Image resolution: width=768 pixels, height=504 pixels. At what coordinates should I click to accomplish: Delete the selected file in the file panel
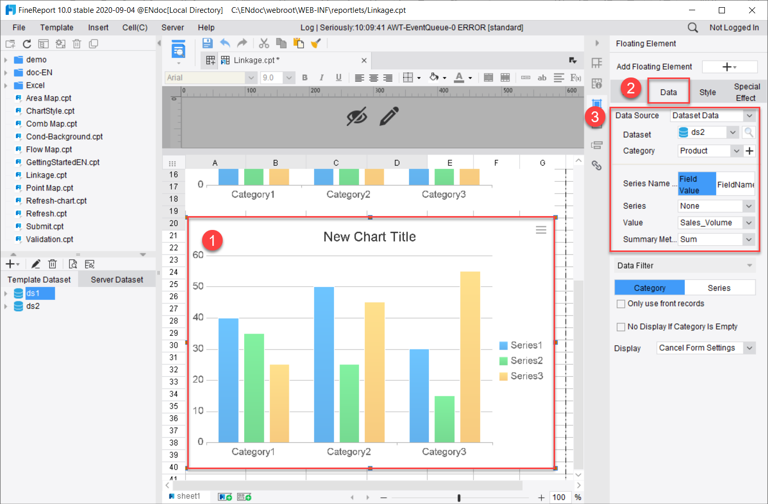(77, 44)
